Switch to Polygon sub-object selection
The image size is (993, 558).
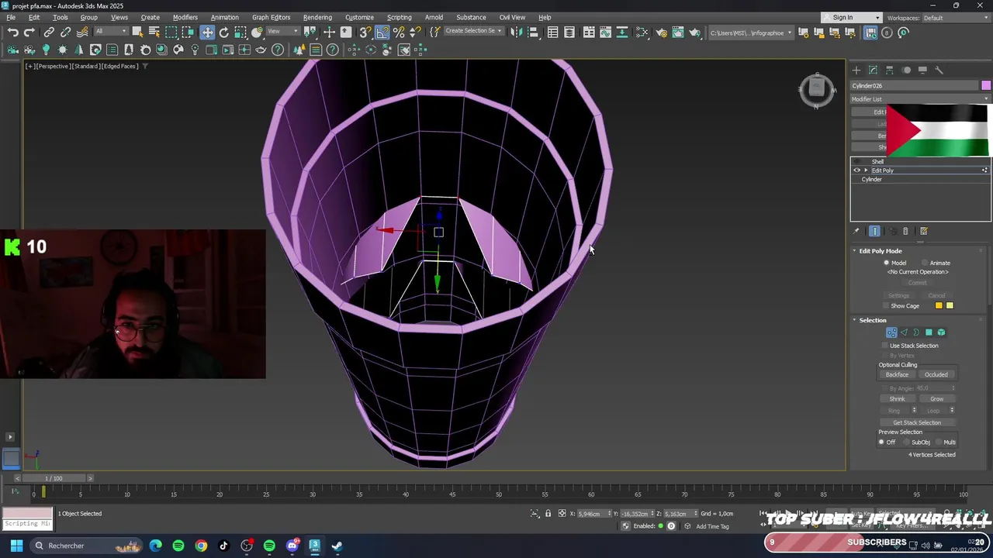[x=929, y=332]
